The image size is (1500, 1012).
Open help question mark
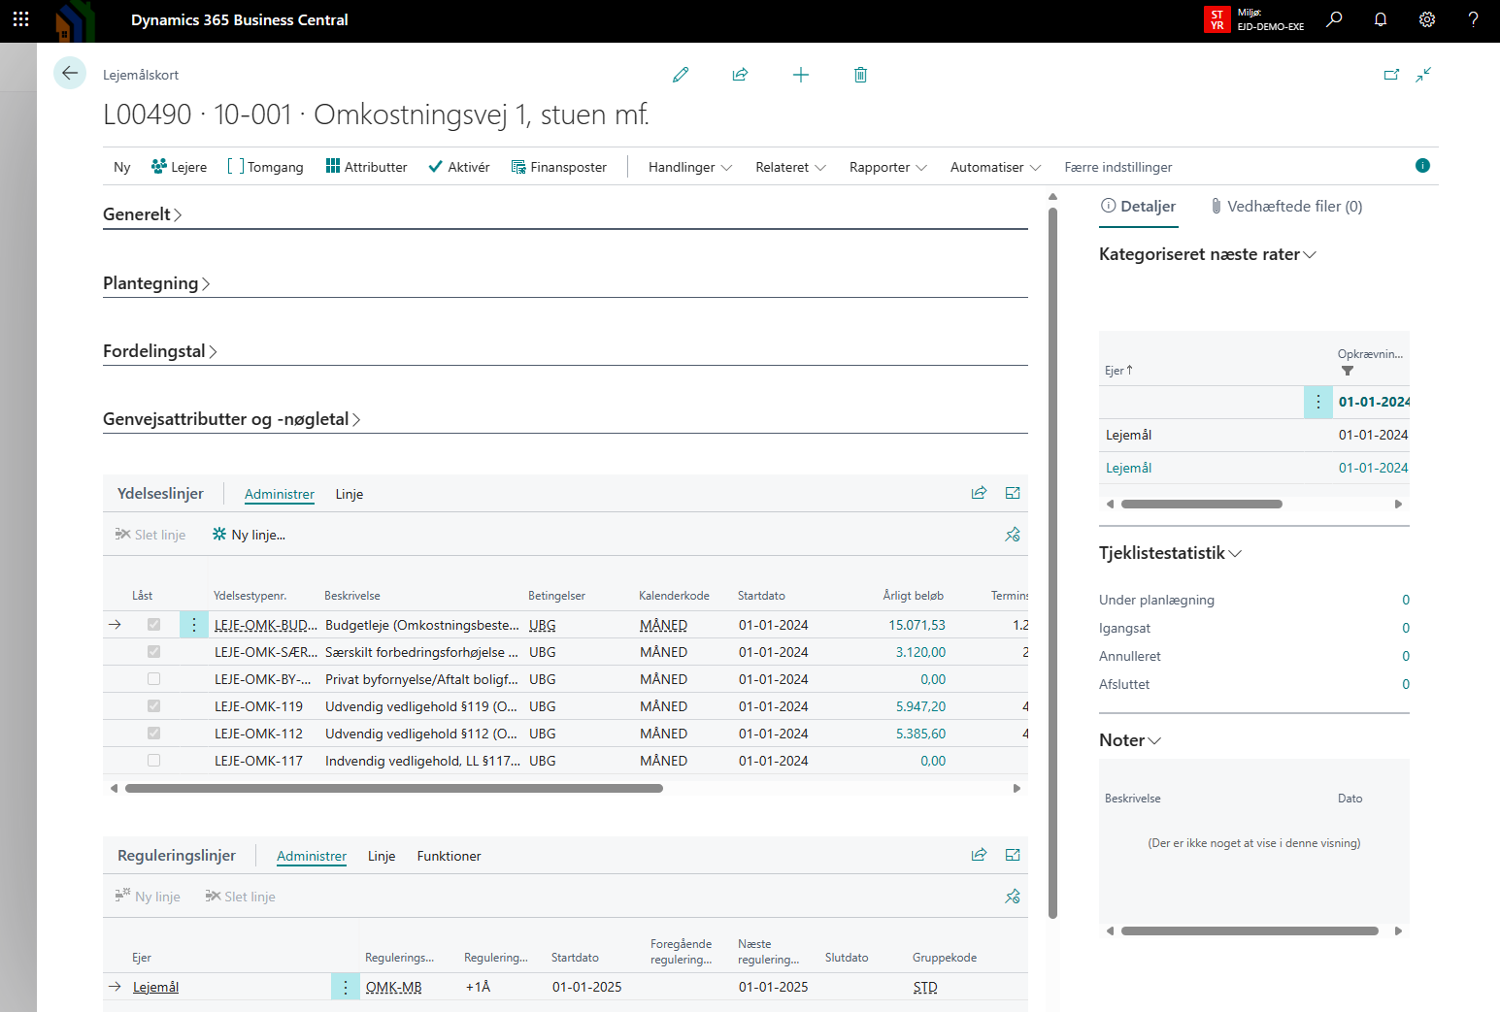coord(1473,19)
